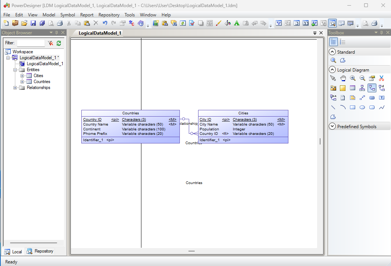Collapse the Standard toolbox group
The width and height of the screenshot is (391, 266).
click(332, 52)
